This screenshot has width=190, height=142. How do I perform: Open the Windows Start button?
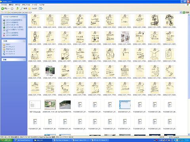(6, 140)
